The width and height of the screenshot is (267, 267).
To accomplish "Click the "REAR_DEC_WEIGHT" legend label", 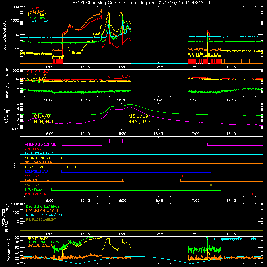I will pos(41,220).
